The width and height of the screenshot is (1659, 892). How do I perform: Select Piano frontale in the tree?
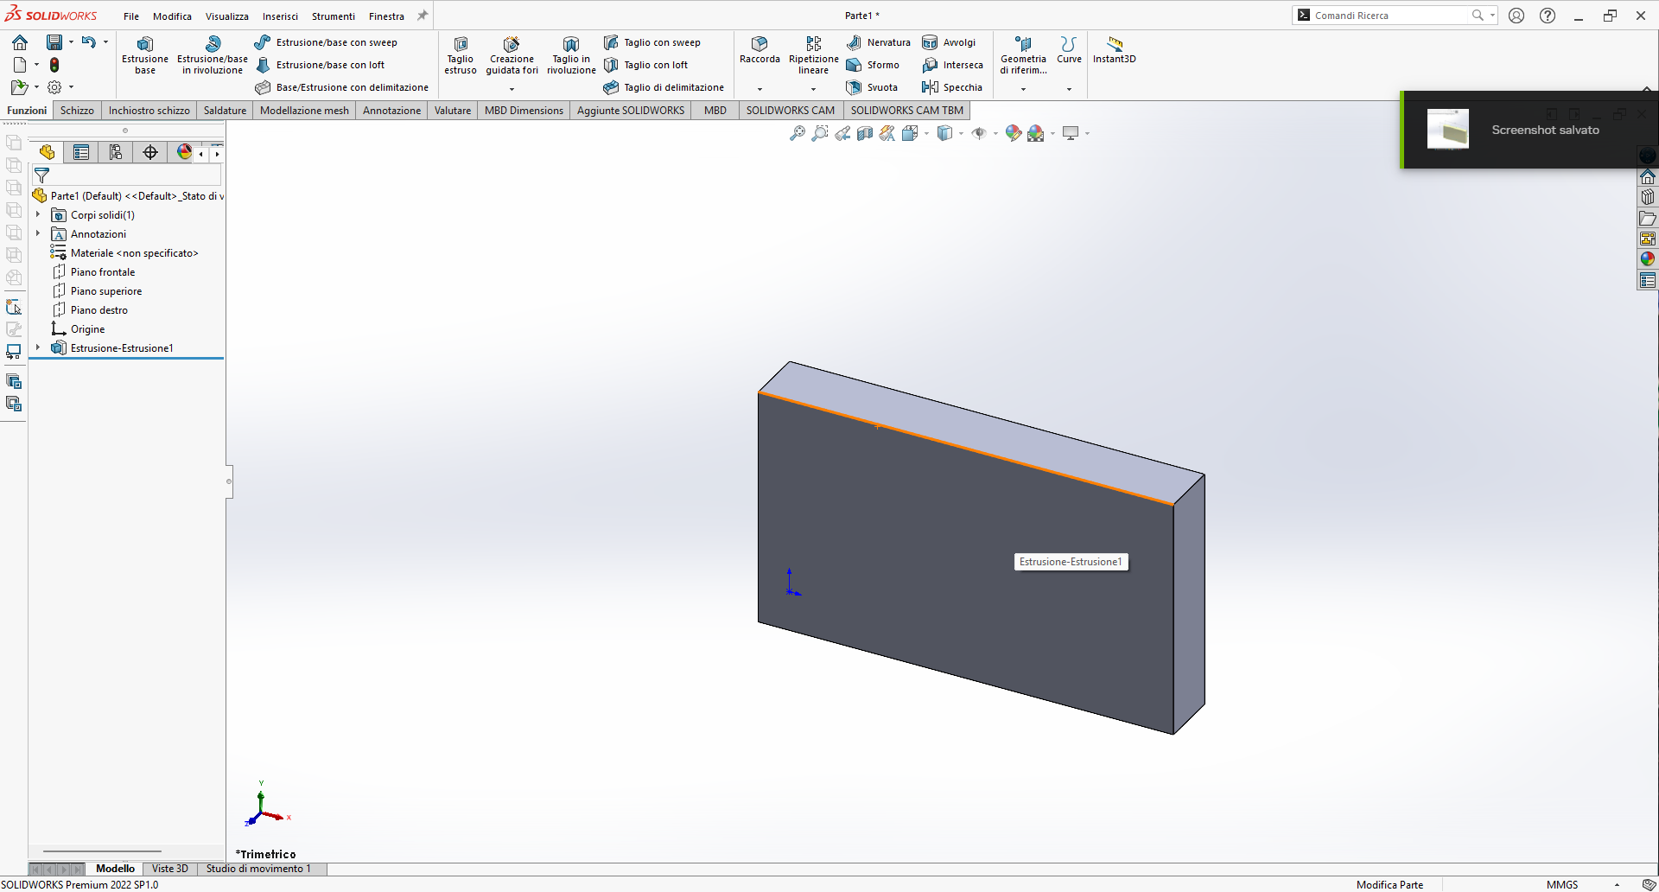pos(102,272)
